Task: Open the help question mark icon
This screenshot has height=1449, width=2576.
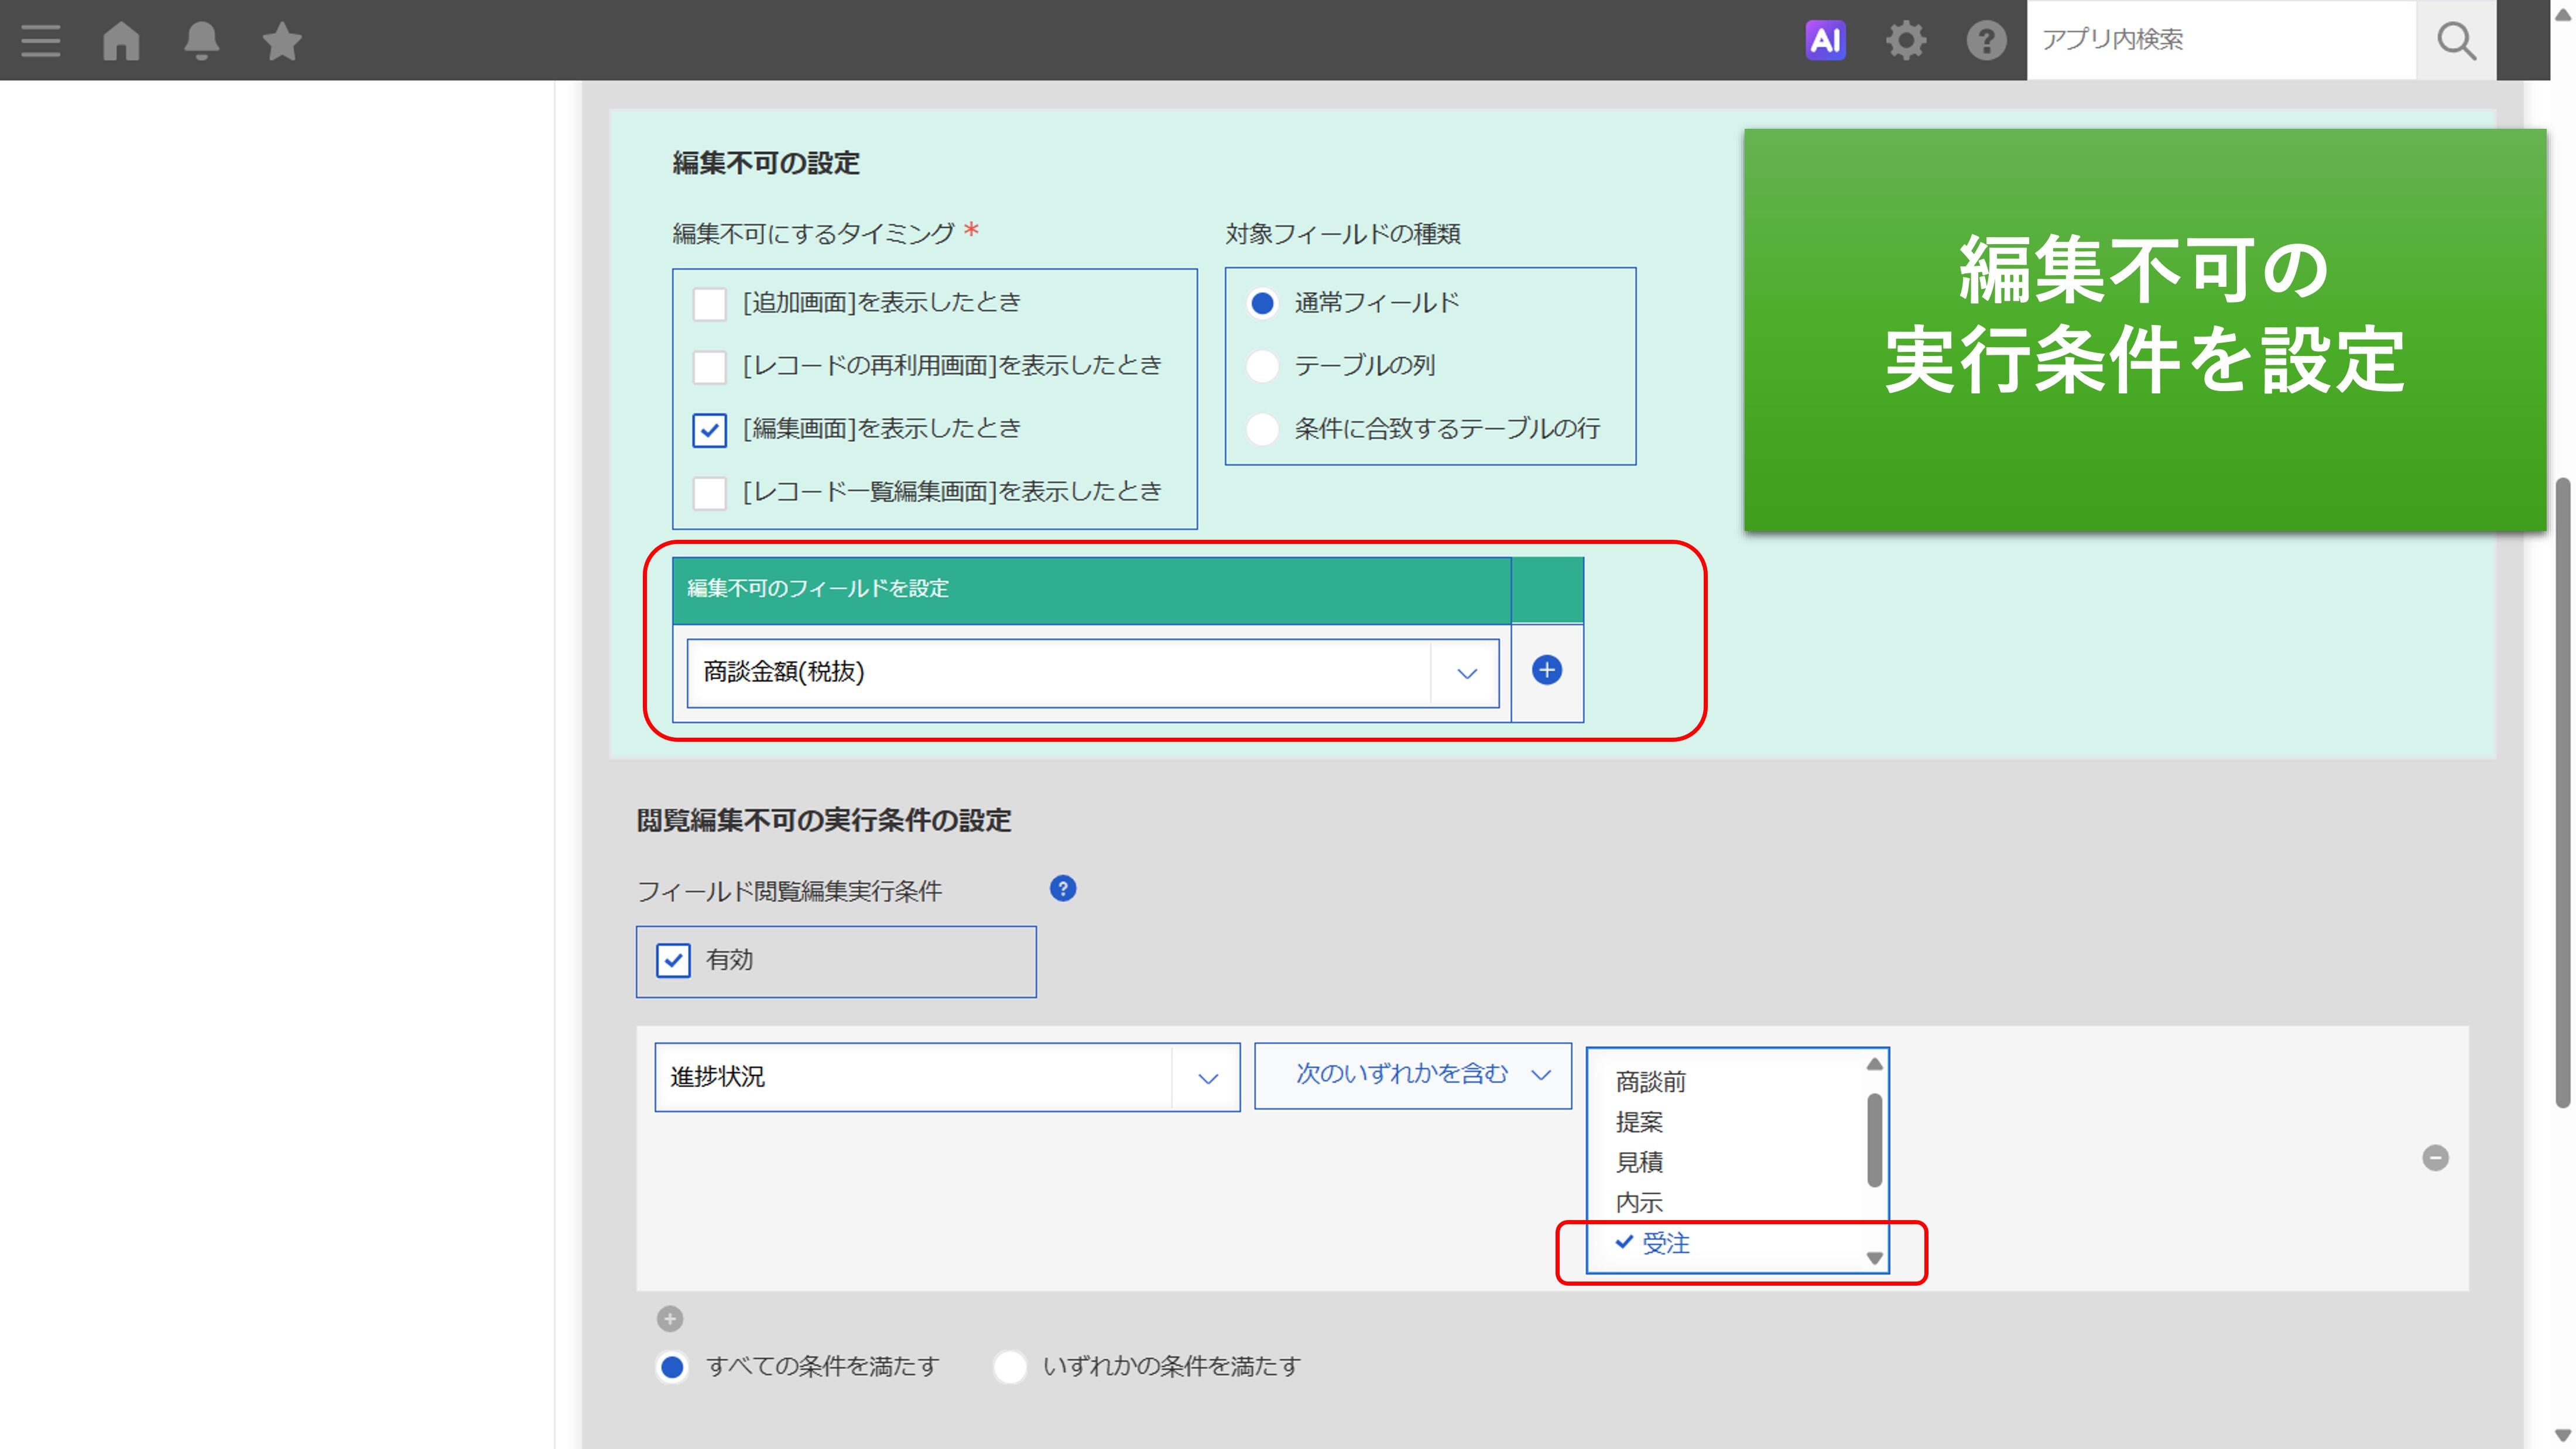Action: coord(1986,41)
